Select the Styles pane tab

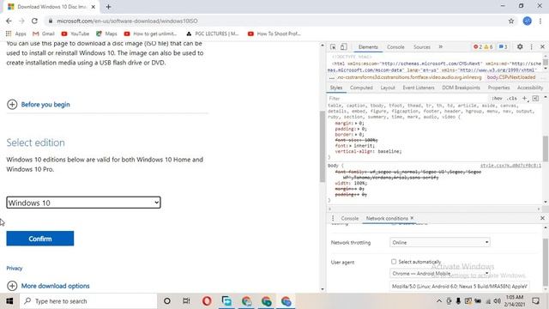click(336, 88)
